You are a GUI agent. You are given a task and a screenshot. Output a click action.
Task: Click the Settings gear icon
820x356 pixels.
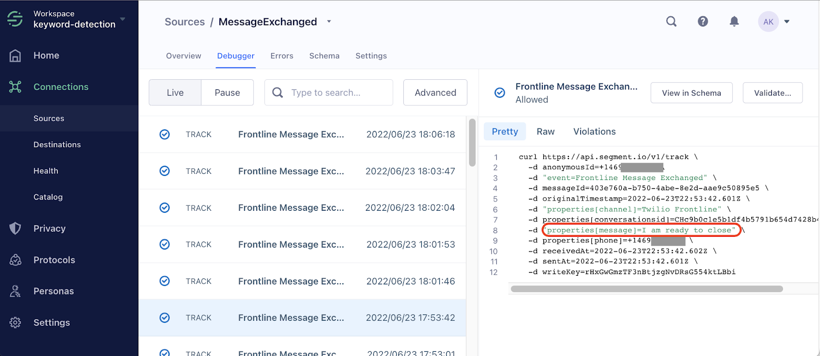pyautogui.click(x=15, y=323)
